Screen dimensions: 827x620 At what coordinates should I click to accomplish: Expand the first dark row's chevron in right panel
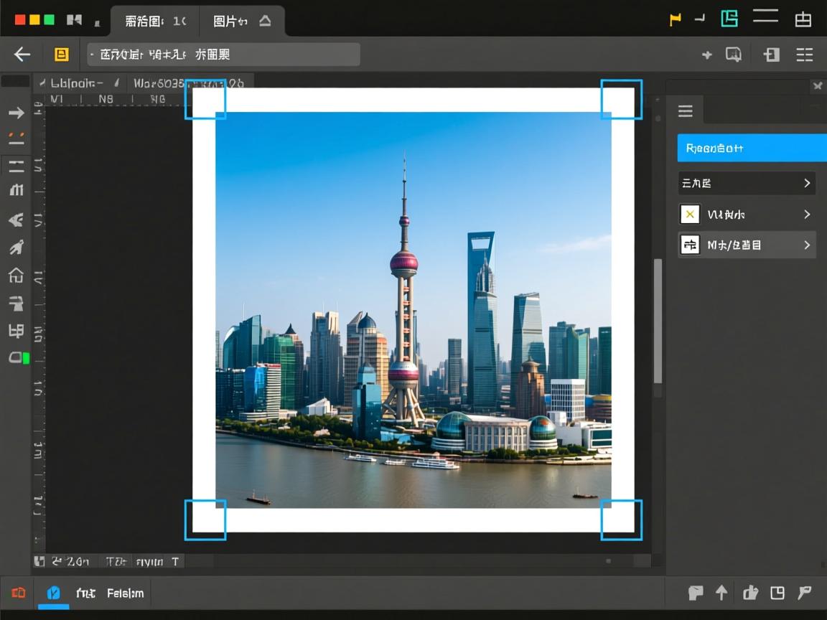coord(807,183)
